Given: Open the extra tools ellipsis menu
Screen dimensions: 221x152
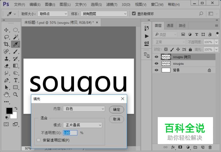Looking at the screenshot, I should pyautogui.click(x=6, y=102).
